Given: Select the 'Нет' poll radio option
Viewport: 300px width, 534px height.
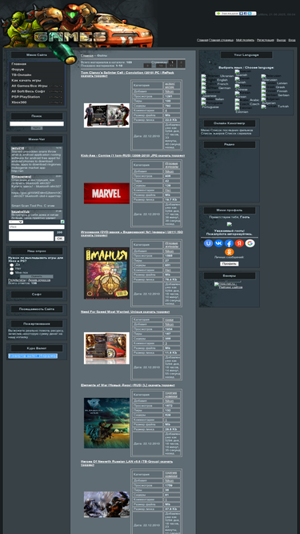Looking at the screenshot, I should tap(11, 269).
